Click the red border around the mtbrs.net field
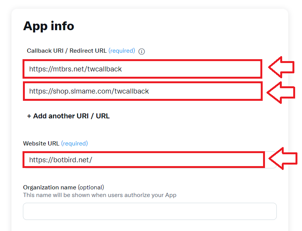This screenshot has width=302, height=231. 142,60
